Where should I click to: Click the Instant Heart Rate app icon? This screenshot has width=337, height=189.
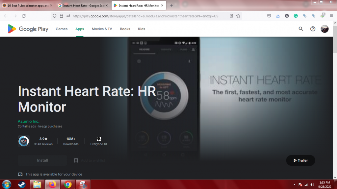(24, 141)
